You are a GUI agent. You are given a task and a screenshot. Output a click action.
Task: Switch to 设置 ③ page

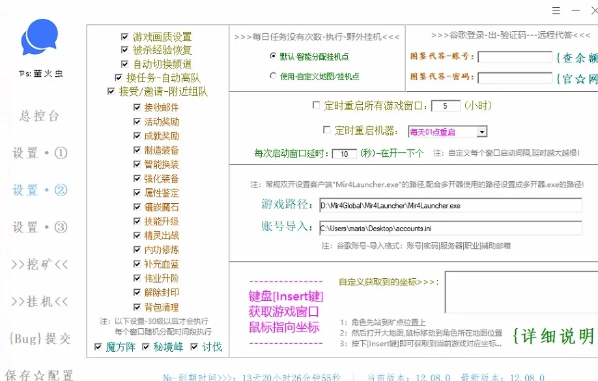coord(40,227)
